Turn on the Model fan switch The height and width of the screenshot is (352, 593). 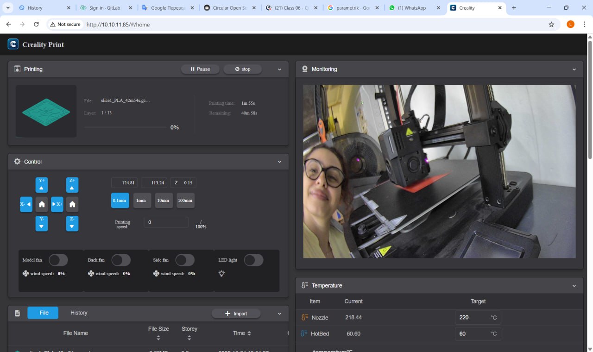(58, 260)
